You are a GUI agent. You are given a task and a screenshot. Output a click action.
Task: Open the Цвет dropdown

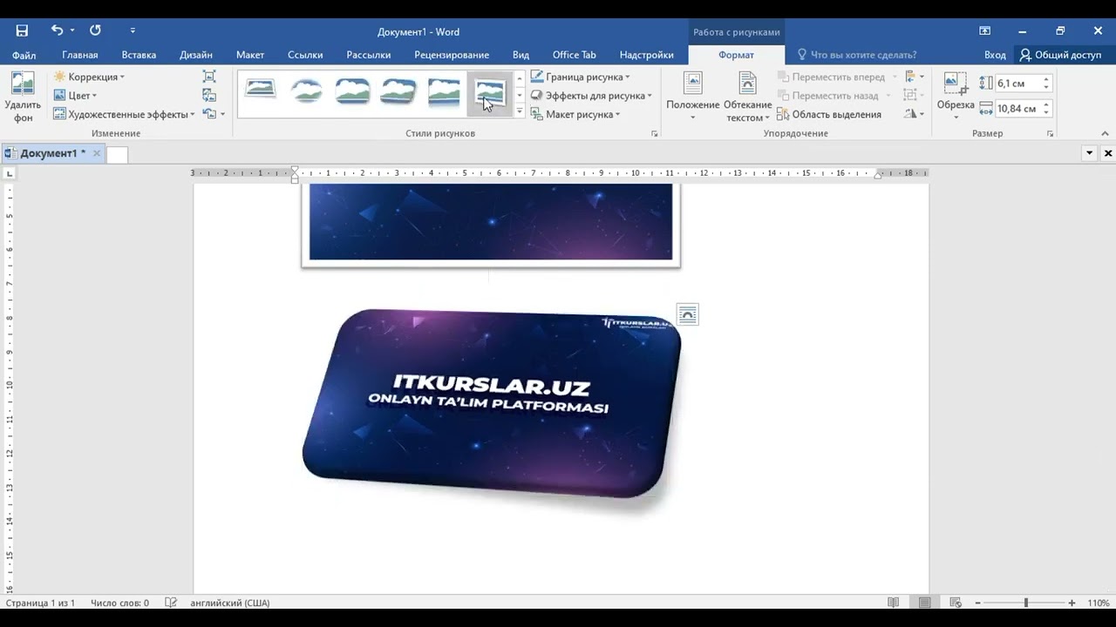point(76,96)
